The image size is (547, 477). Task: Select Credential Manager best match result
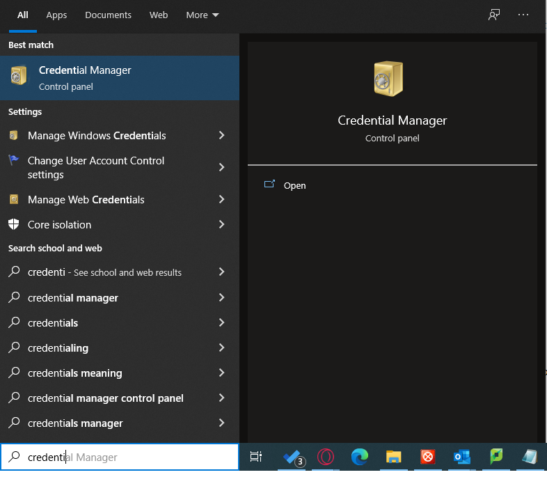120,78
